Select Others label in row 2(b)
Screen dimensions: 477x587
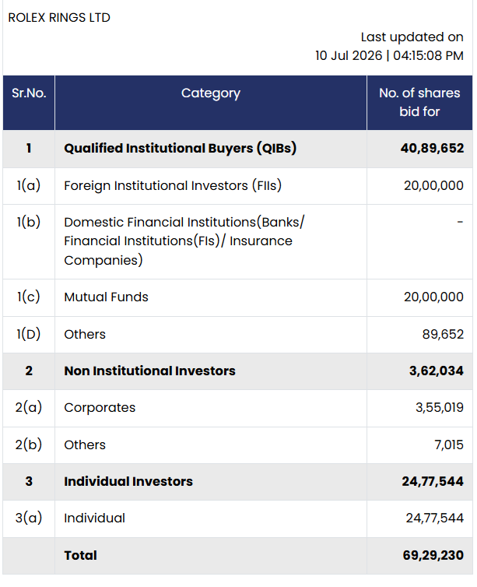(85, 445)
